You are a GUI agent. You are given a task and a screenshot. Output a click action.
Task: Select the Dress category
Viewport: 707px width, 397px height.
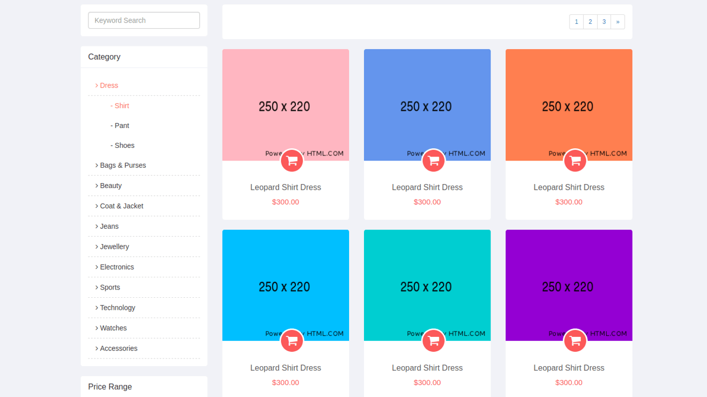(x=108, y=85)
